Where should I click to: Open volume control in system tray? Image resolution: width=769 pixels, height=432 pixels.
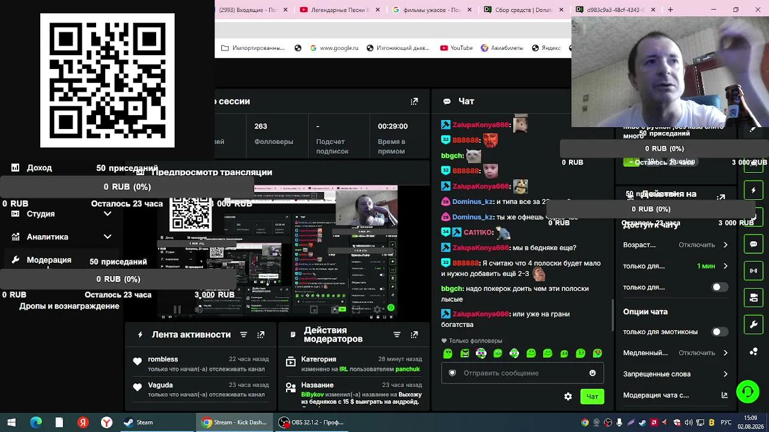(x=688, y=422)
